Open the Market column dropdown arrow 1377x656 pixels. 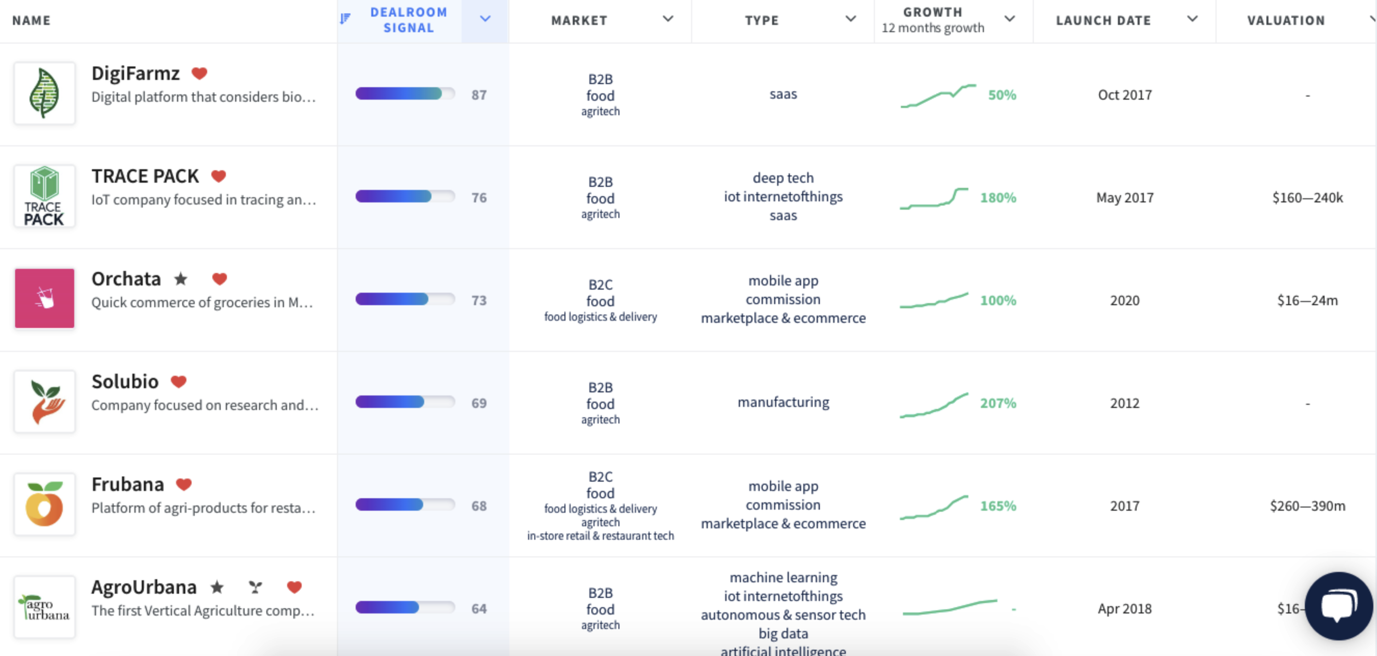(x=668, y=19)
